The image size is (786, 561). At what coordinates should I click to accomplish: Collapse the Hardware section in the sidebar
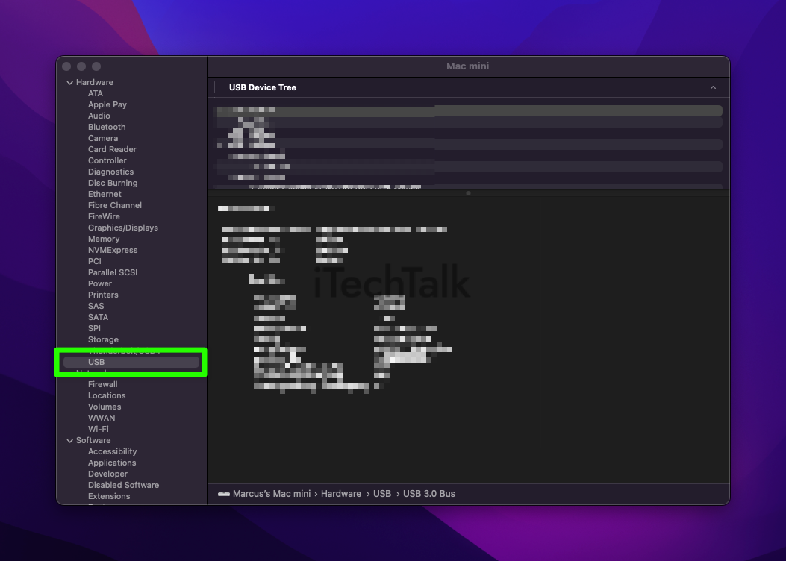pos(69,83)
